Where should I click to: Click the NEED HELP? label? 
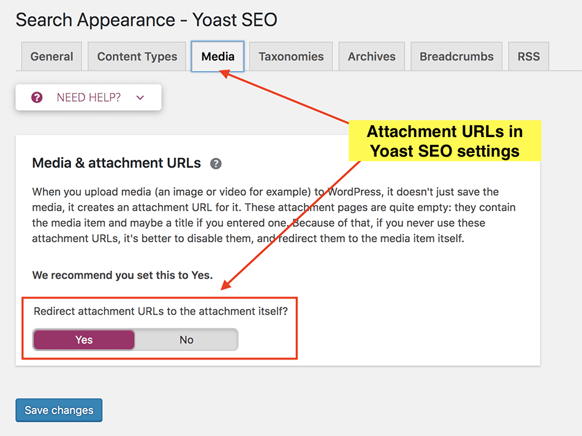point(89,97)
